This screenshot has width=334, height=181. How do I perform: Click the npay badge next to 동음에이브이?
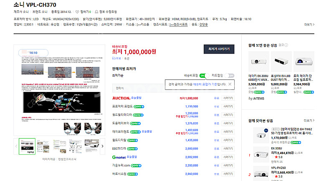pos(135,123)
